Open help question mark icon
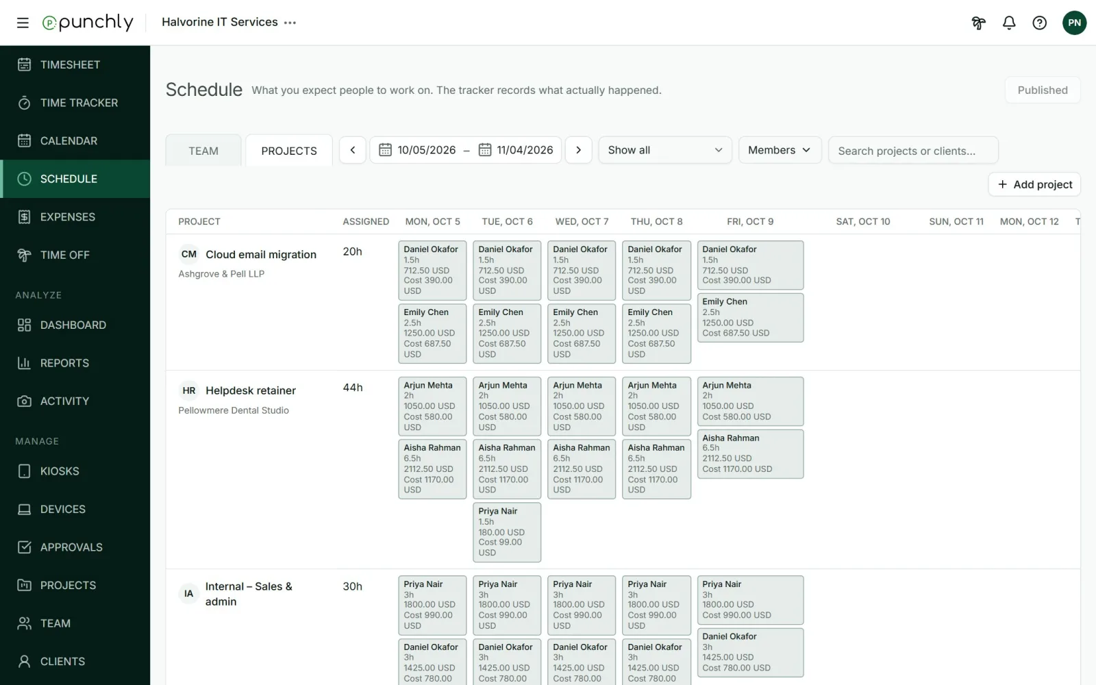1096x685 pixels. [1040, 23]
